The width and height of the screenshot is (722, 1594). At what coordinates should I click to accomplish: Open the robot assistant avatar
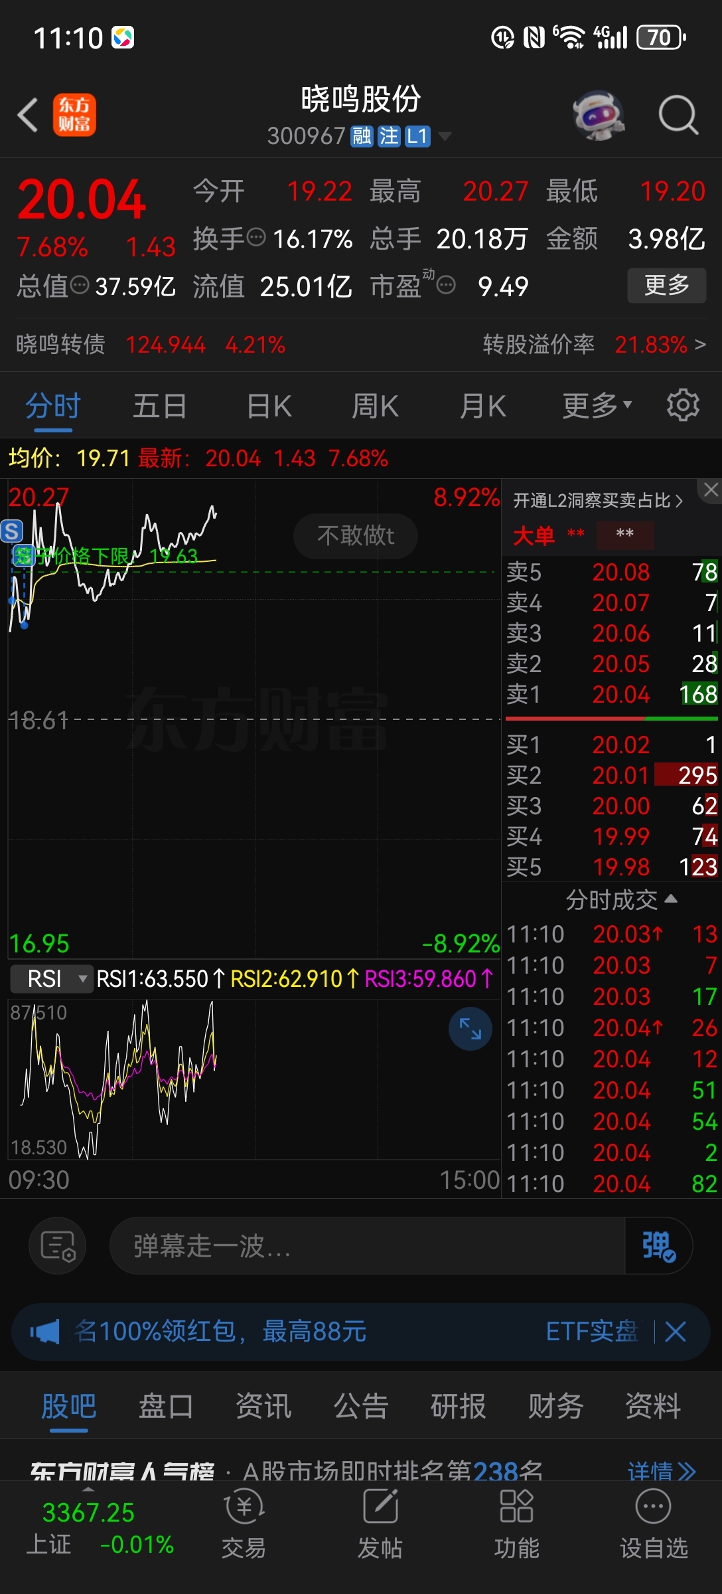[599, 115]
